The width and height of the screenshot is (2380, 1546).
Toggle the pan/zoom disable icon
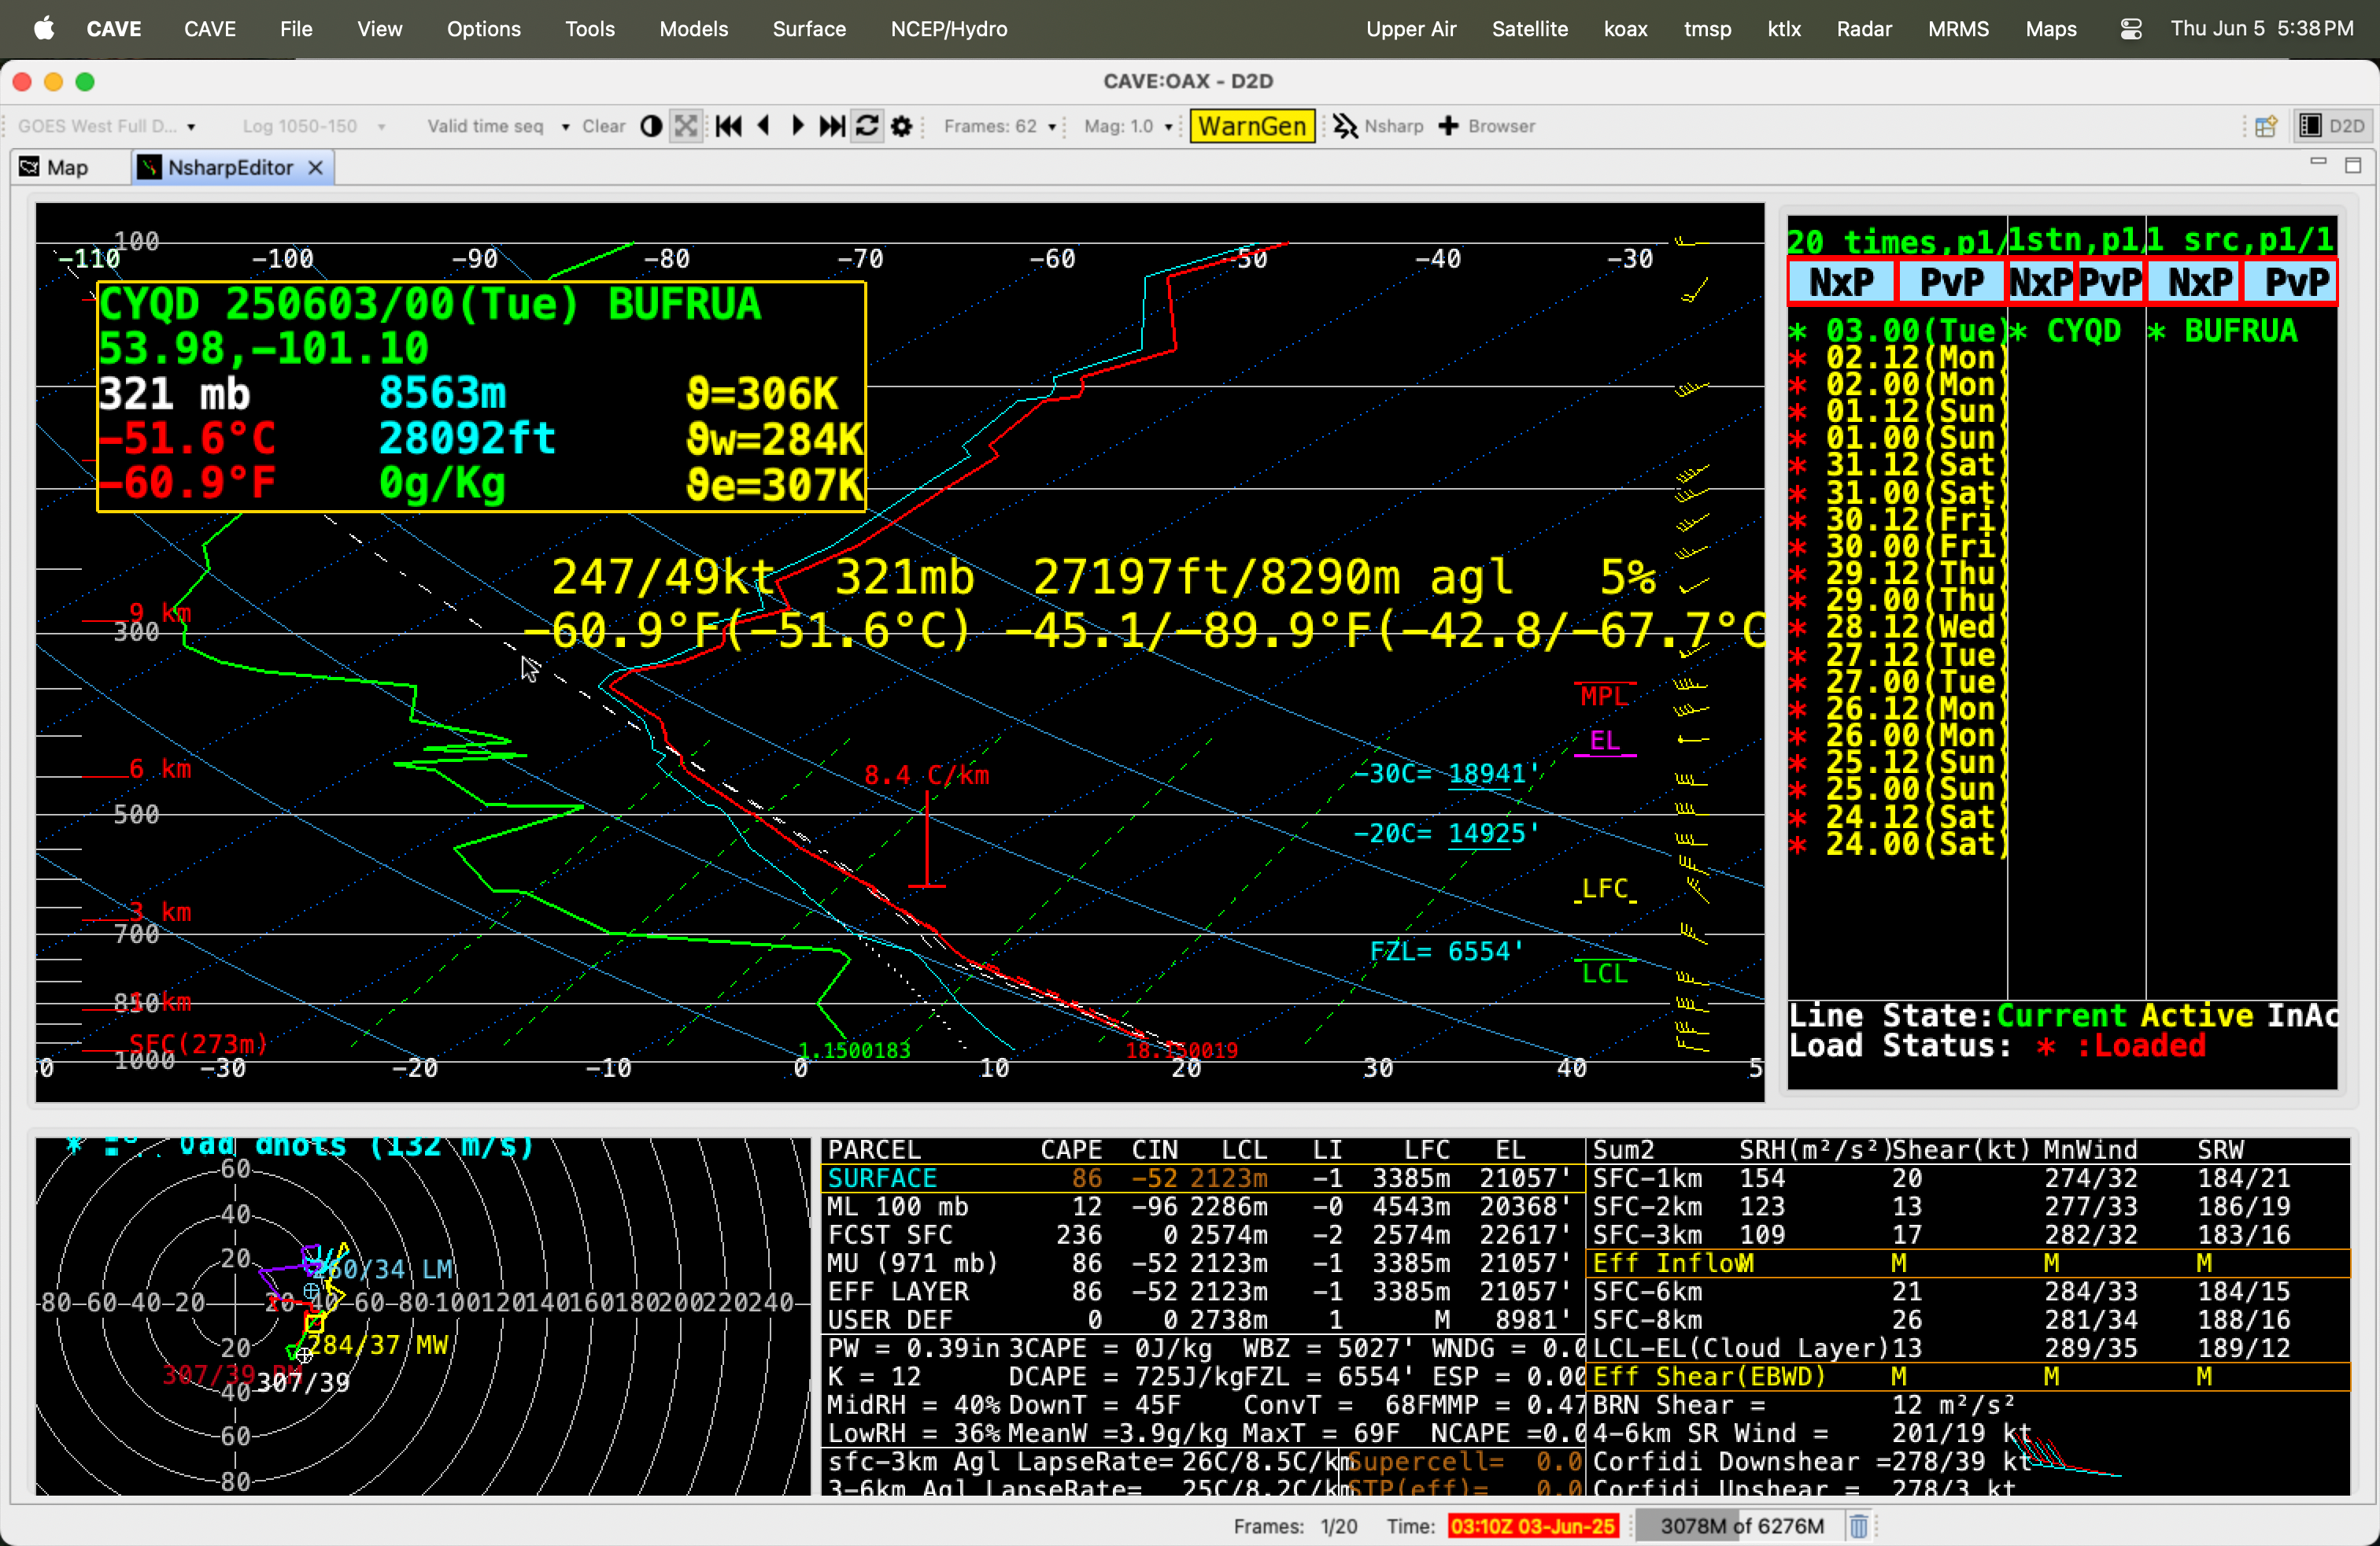(686, 126)
